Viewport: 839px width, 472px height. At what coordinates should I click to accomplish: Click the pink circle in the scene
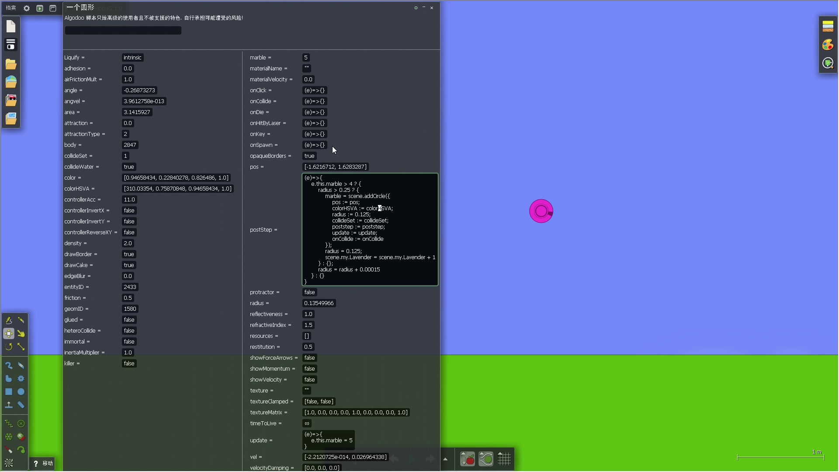[x=541, y=212]
